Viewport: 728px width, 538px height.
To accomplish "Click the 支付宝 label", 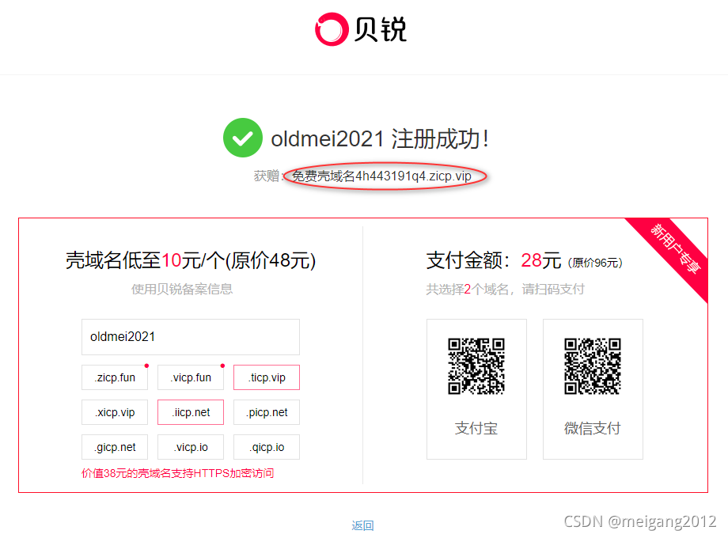I will pos(476,428).
